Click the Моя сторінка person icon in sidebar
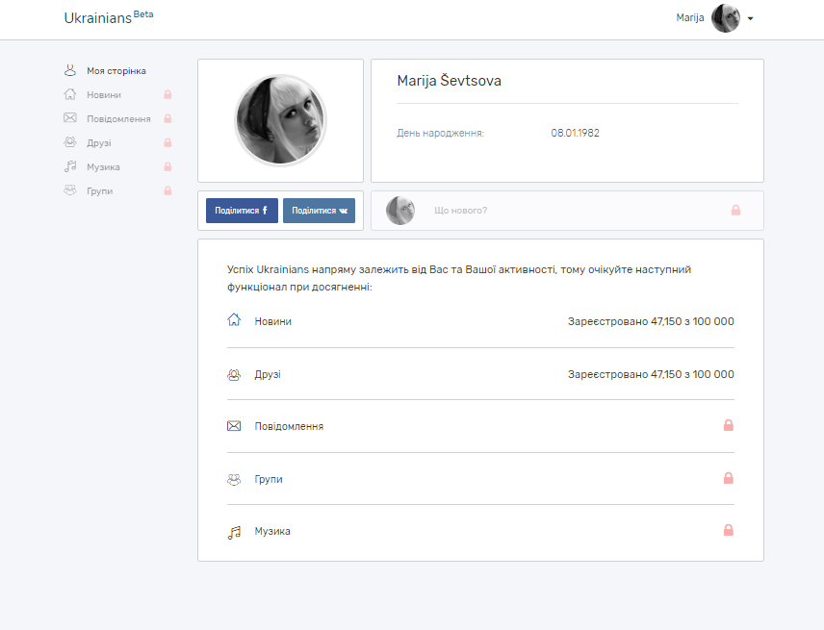 70,70
